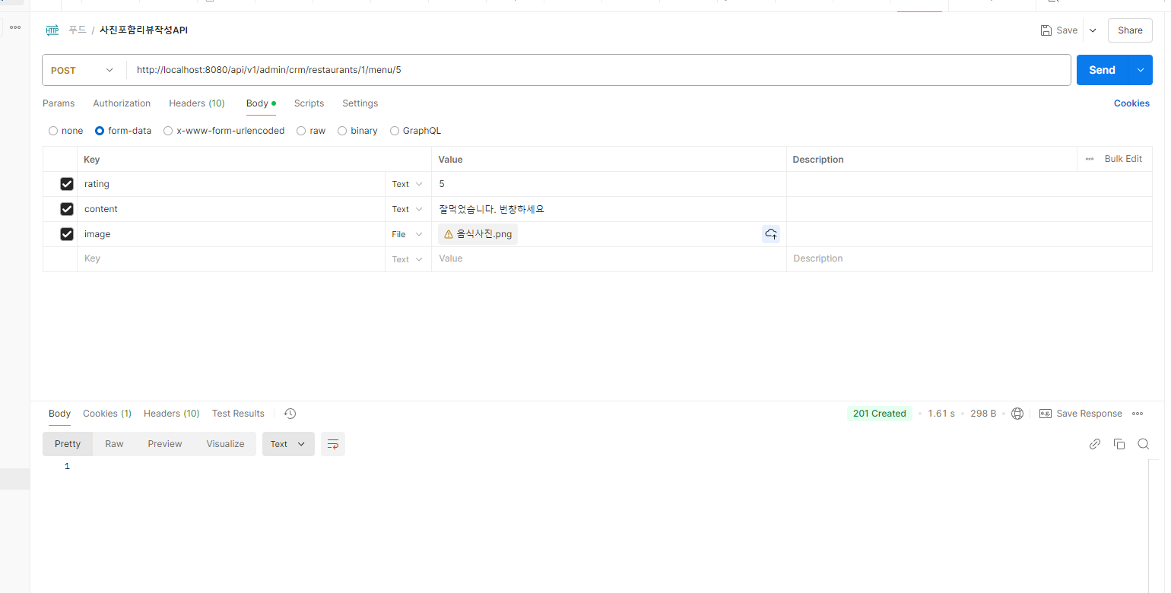Screen dimensions: 1171x593
Task: Click the Save button label
Action: pyautogui.click(x=1067, y=30)
